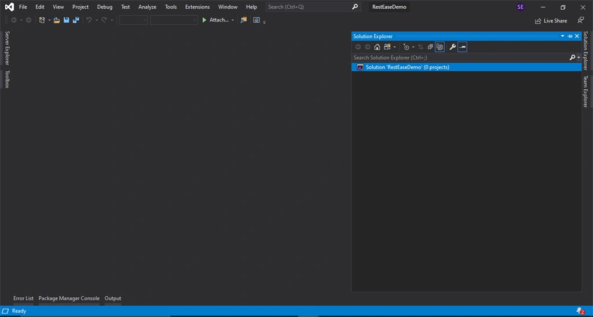Select the Solution 'RestEaseDemo' tree node
This screenshot has height=317, width=593.
point(466,67)
